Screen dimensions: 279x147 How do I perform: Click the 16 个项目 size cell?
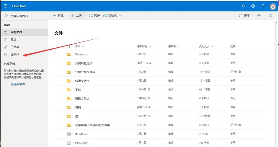(204, 72)
